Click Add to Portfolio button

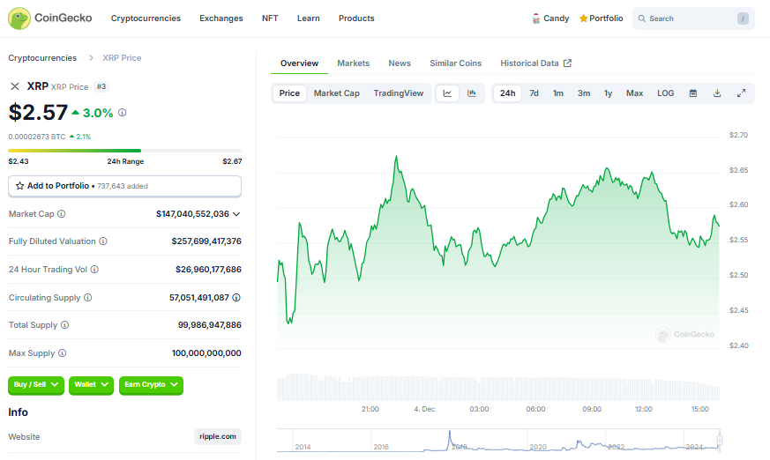(124, 186)
